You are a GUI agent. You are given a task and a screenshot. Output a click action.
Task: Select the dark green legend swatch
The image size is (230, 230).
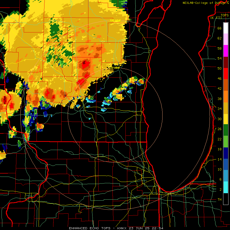click(226, 130)
